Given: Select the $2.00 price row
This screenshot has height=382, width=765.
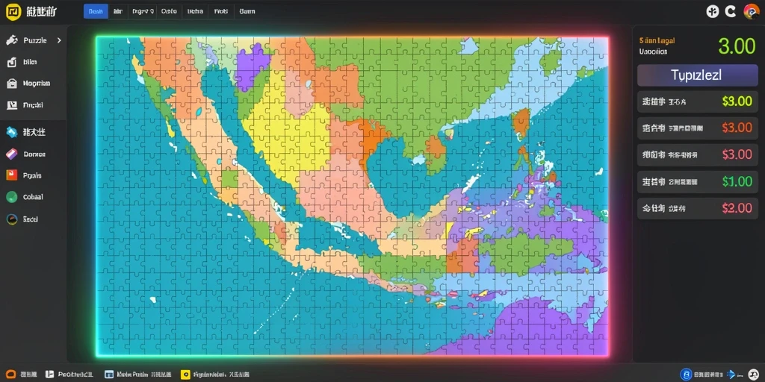Looking at the screenshot, I should coord(697,209).
